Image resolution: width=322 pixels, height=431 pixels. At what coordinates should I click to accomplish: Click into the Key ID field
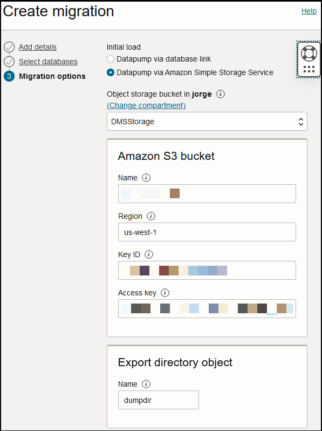(x=207, y=270)
